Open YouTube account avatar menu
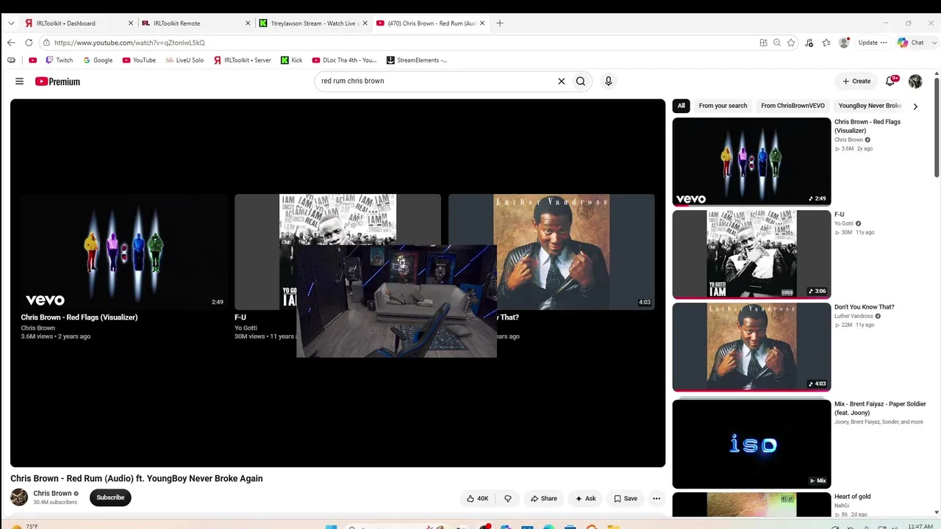 pos(915,81)
